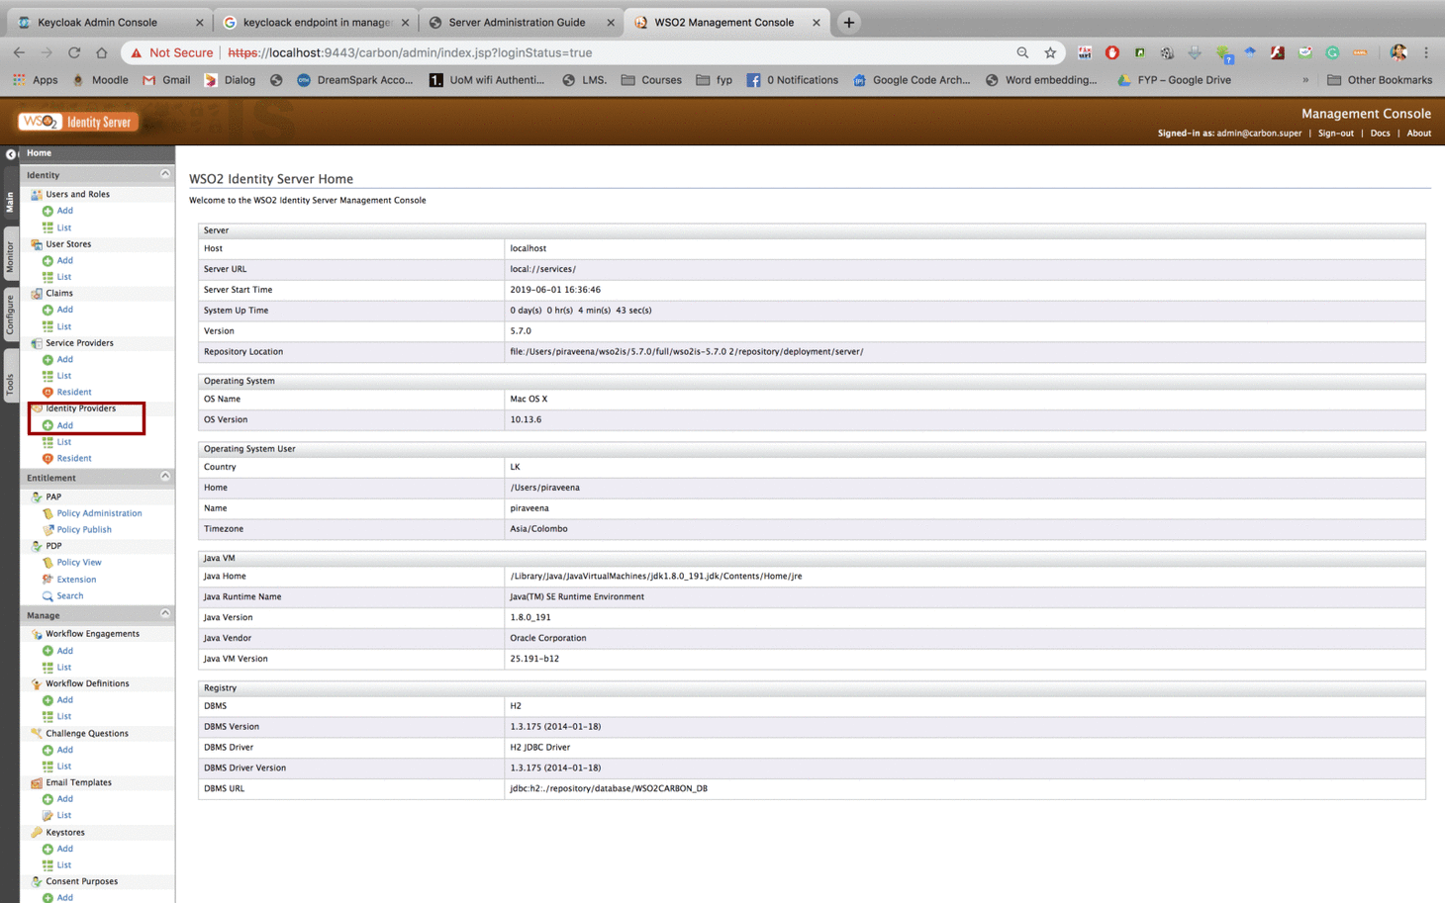This screenshot has width=1445, height=903.
Task: Click List link under User Stores
Action: 63,277
